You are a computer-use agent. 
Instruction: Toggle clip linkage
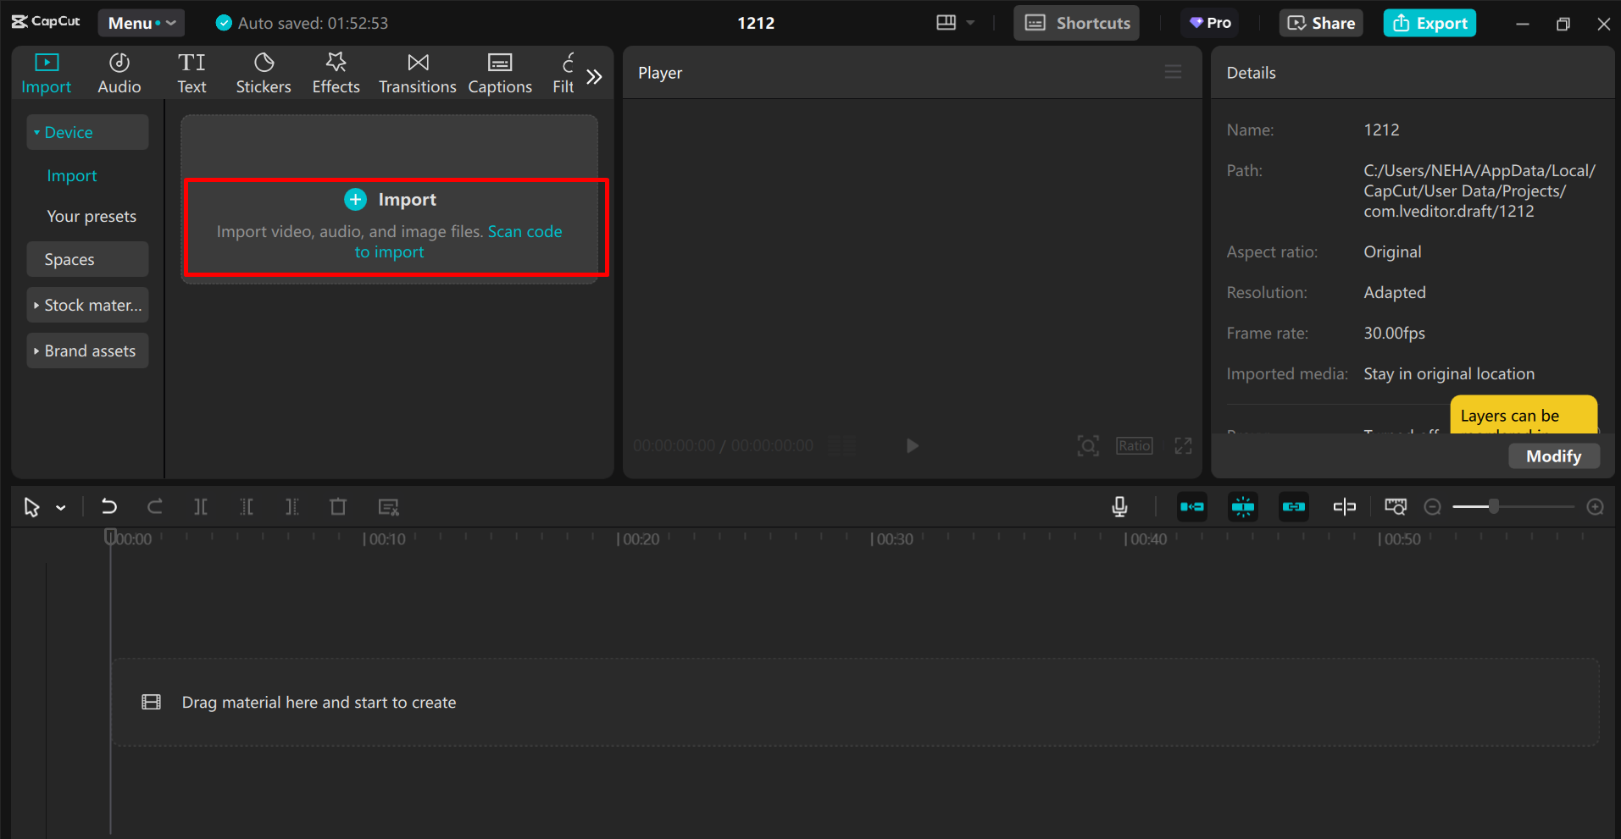[1294, 507]
